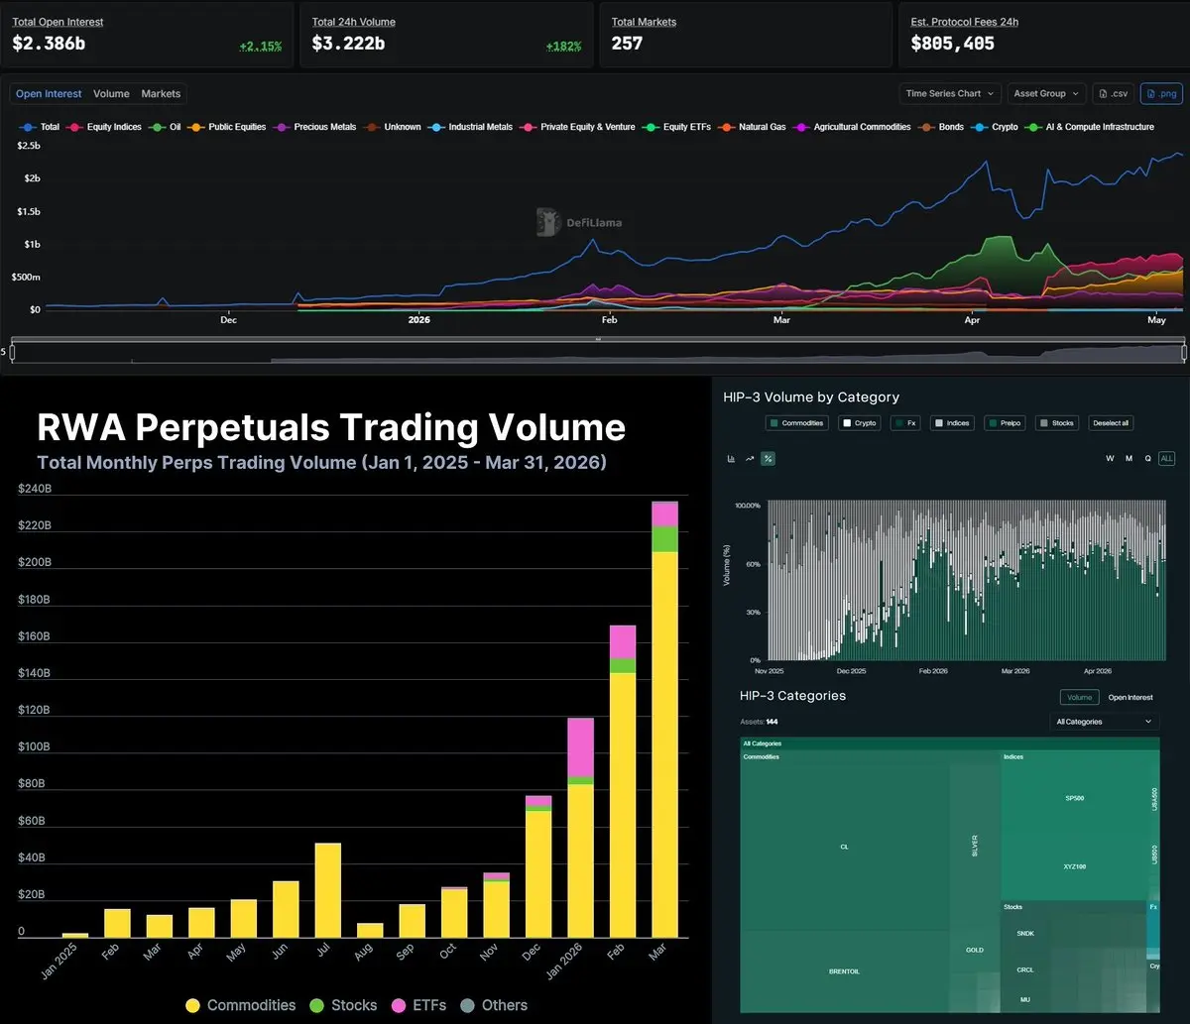The width and height of the screenshot is (1190, 1024).
Task: Toggle the Crypto series in top legend
Action: (995, 127)
